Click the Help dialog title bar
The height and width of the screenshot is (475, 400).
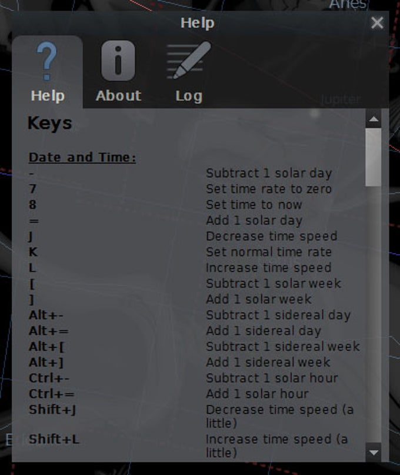[198, 23]
